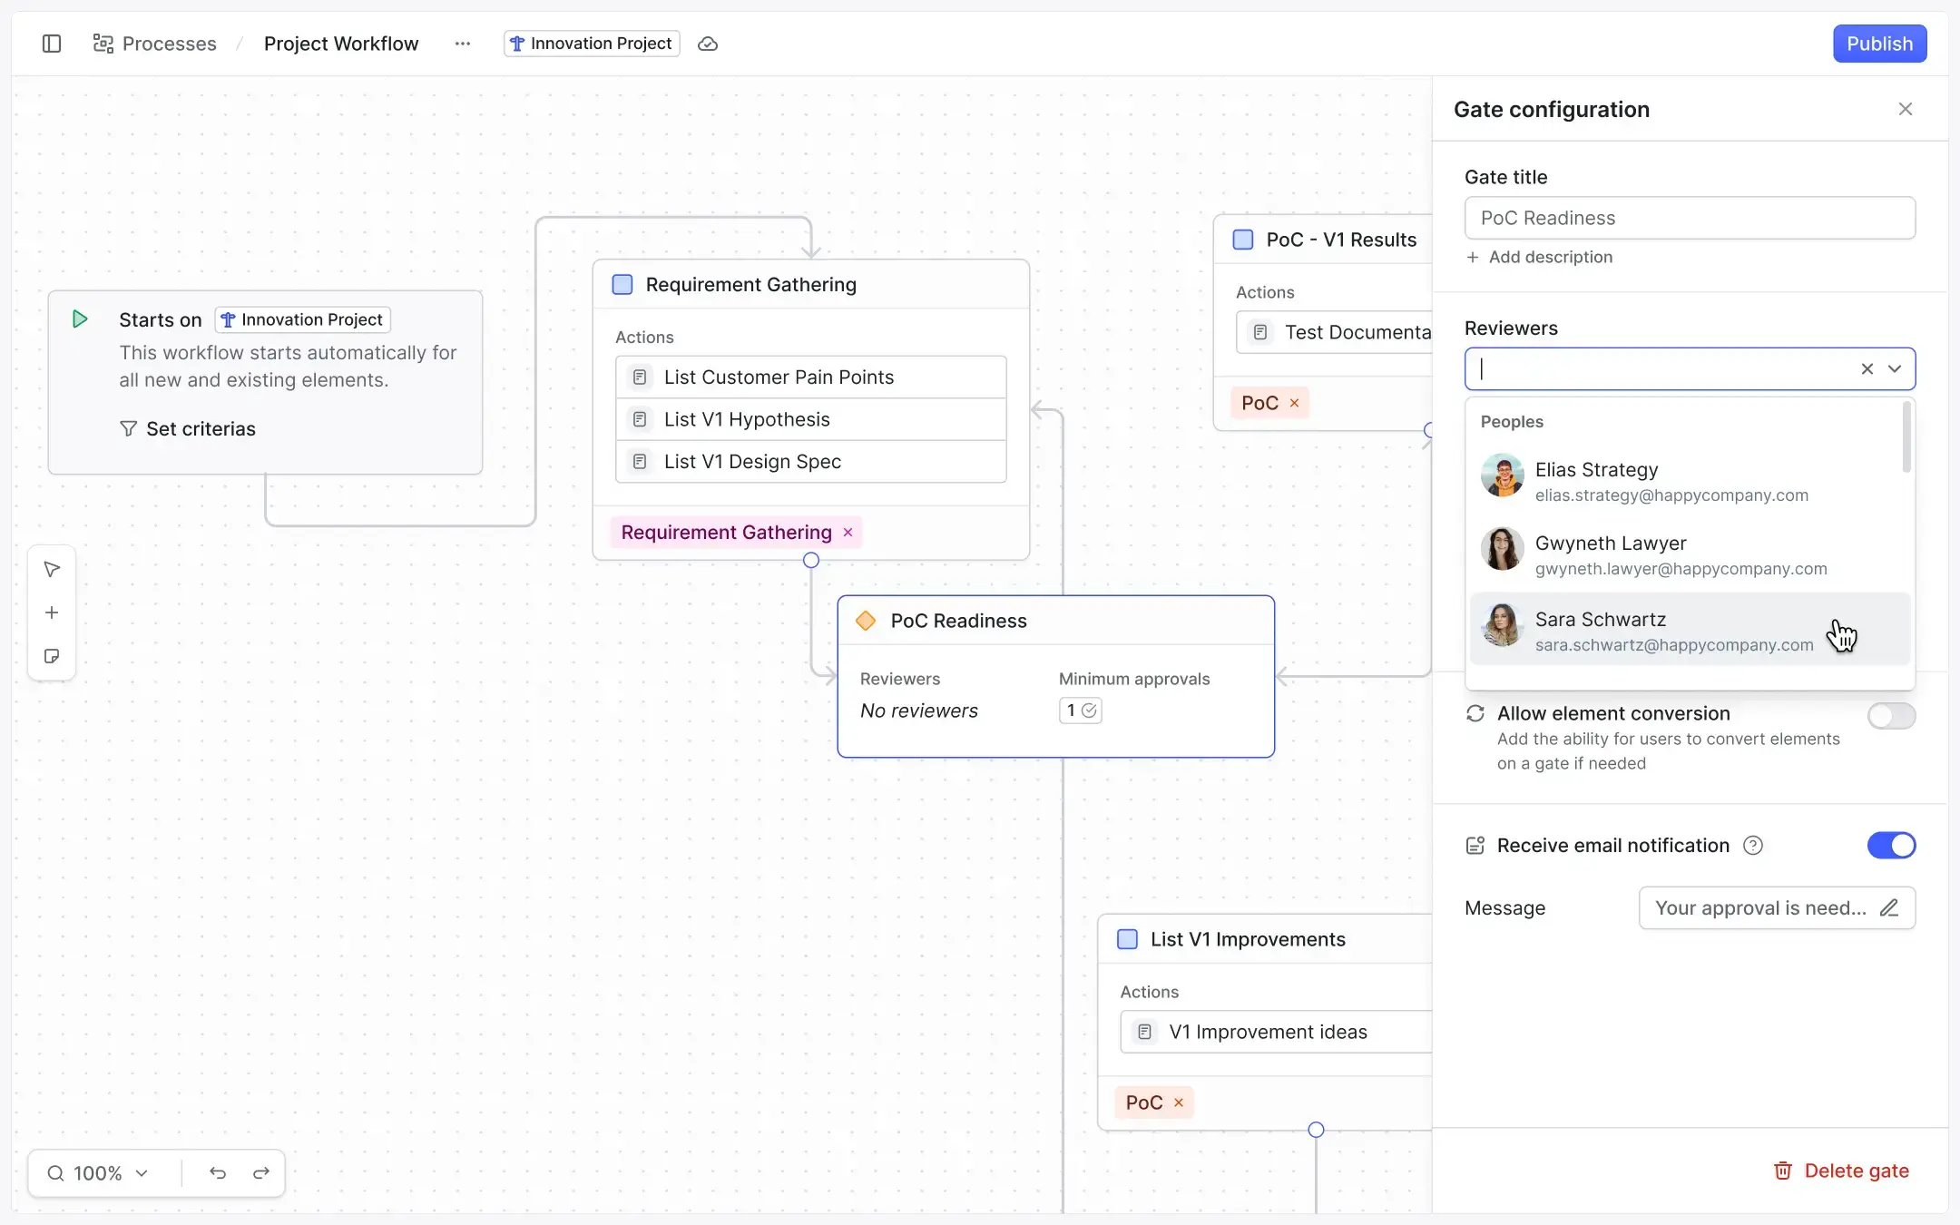Disable the Receive email notification toggle
This screenshot has height=1225, width=1960.
coord(1892,845)
